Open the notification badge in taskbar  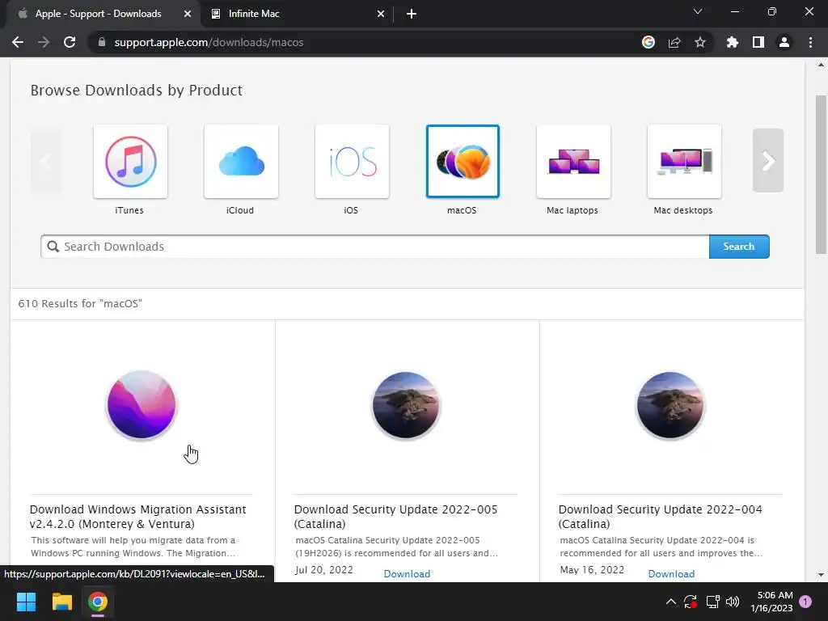pos(805,602)
